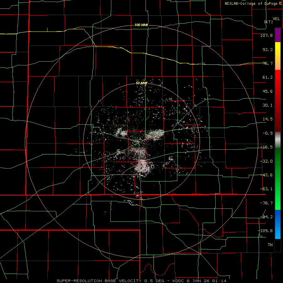Select the 14.5 scale value

(268, 119)
